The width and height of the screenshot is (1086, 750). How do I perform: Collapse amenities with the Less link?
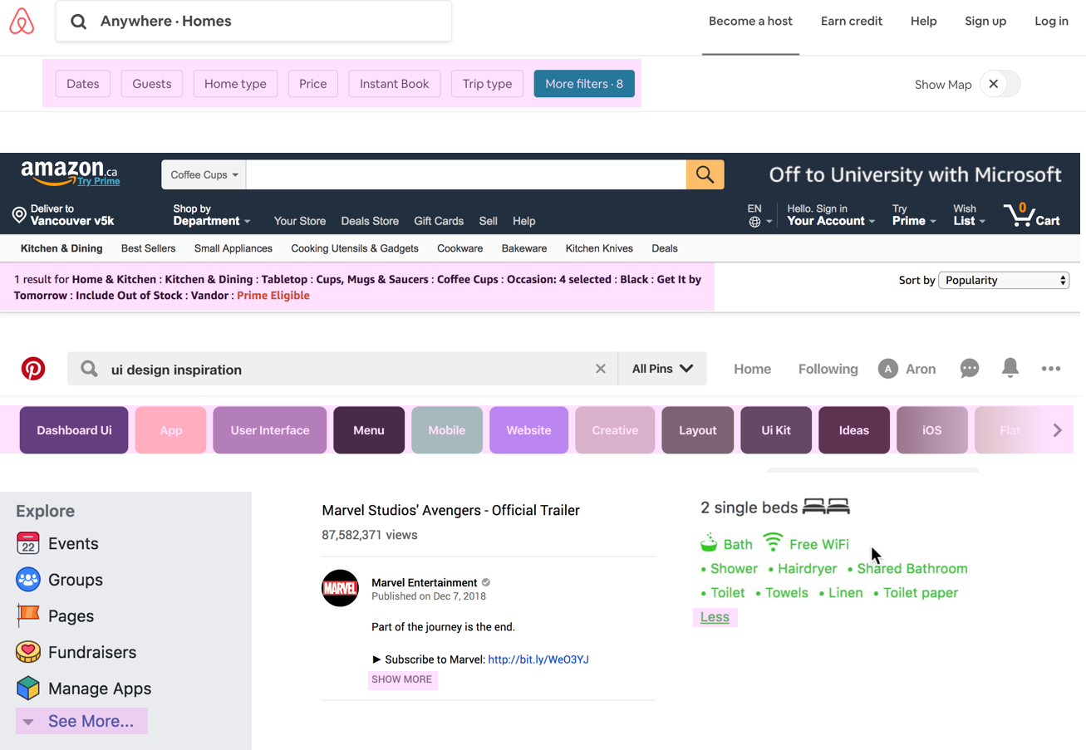pos(715,617)
